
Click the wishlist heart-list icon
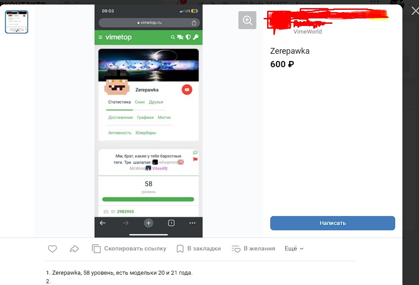tap(236, 249)
